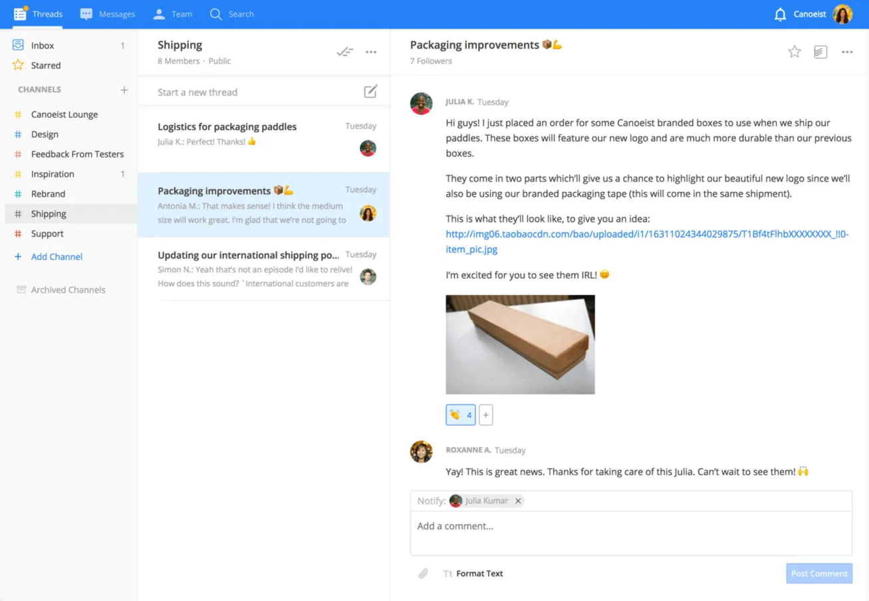Click the Add Channel link
869x601 pixels.
(57, 257)
